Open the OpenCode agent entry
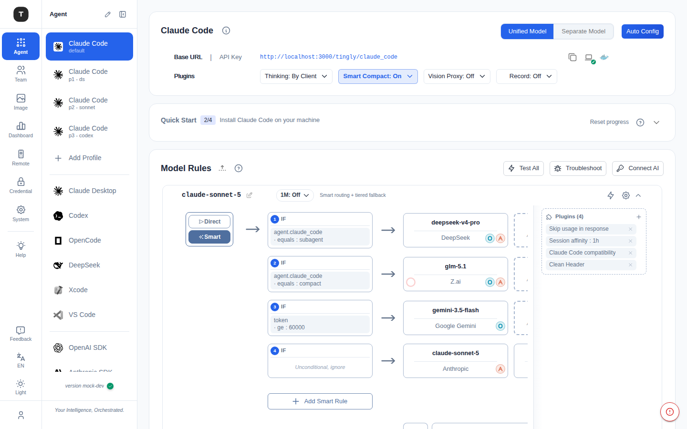The image size is (687, 429). pyautogui.click(x=89, y=240)
